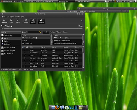Click the song position slider handle

pyautogui.click(x=3, y=29)
